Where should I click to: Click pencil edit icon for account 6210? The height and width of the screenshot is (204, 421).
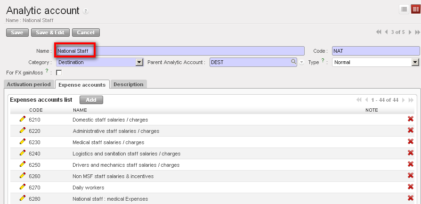tap(22, 119)
